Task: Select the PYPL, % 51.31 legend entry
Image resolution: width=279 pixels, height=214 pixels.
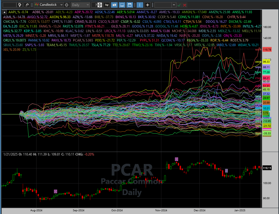Action: click(149, 40)
